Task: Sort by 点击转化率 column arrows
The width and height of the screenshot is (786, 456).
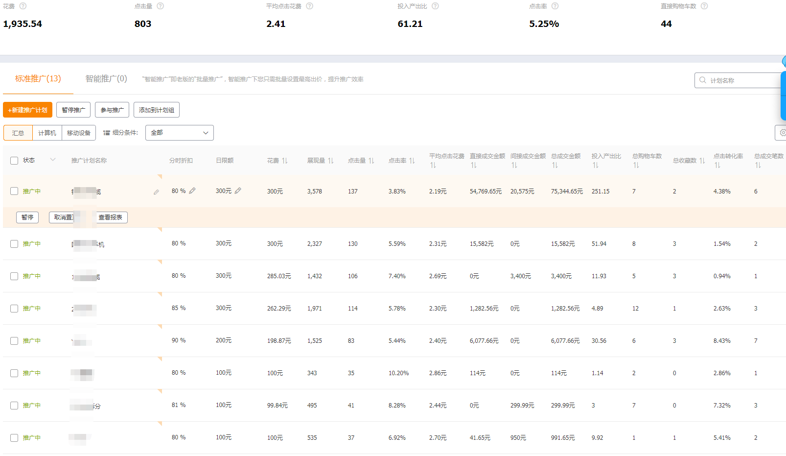Action: point(717,166)
